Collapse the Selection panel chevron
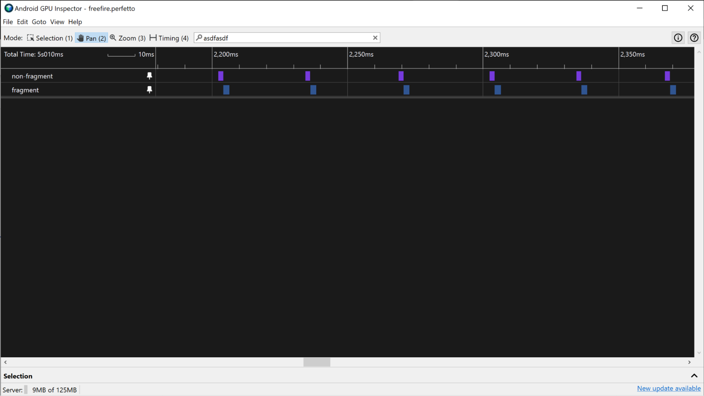The height and width of the screenshot is (396, 704). pos(694,375)
